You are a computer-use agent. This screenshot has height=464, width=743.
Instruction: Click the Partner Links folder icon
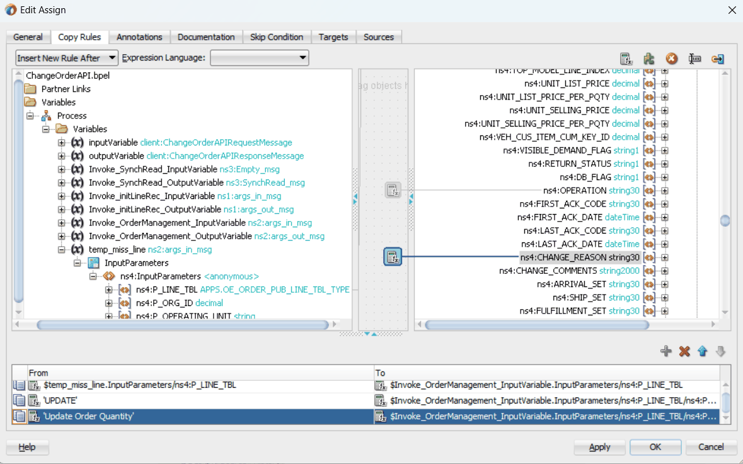(x=30, y=89)
